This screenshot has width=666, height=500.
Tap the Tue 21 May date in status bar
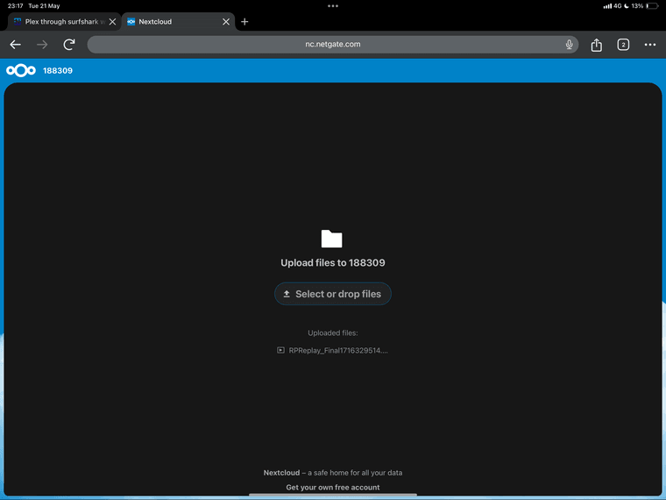(44, 6)
